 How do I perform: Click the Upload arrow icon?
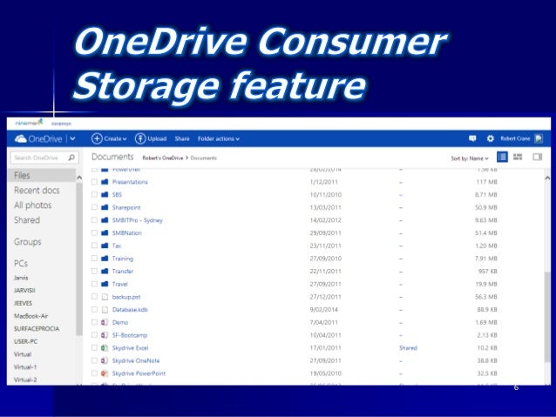pos(140,139)
